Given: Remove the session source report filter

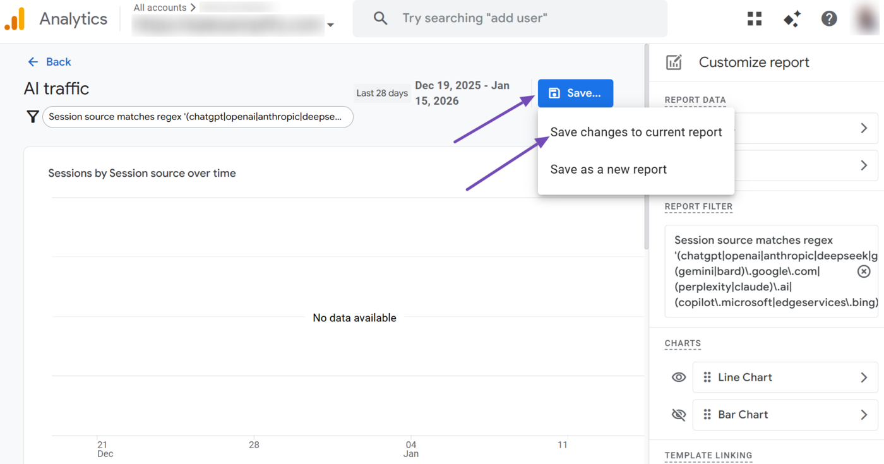Looking at the screenshot, I should (864, 271).
